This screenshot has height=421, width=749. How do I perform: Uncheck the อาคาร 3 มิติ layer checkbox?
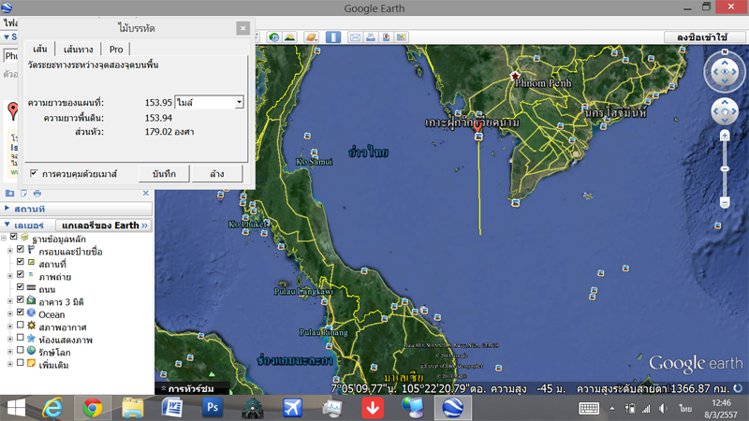click(20, 299)
